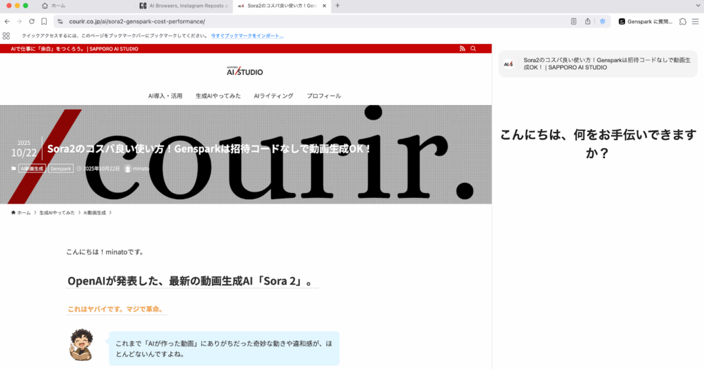This screenshot has height=369, width=704.
Task: Open the apps grid icon in bookmarks bar
Action: click(6, 35)
